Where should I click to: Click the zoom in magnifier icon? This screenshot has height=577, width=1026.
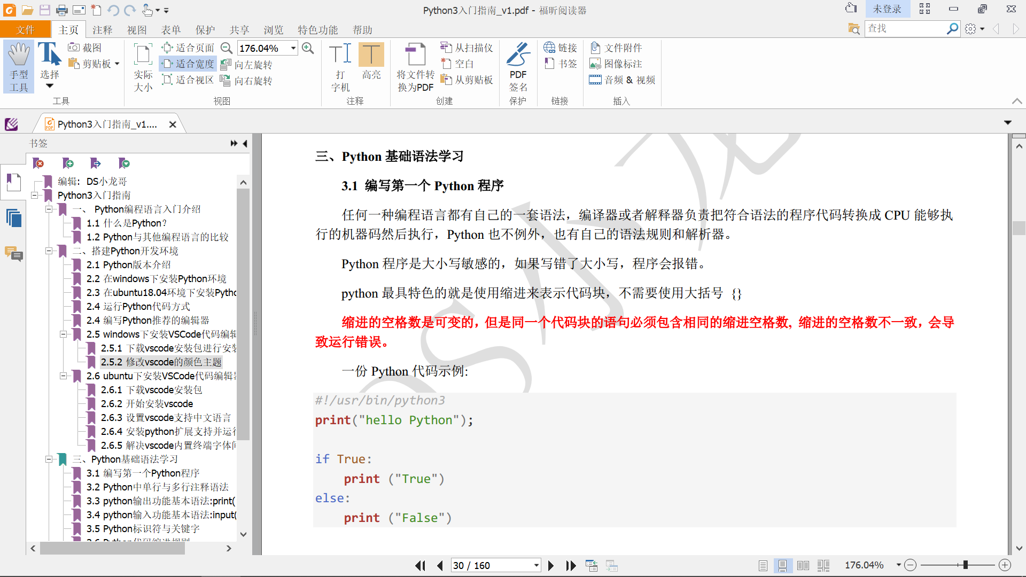click(308, 48)
